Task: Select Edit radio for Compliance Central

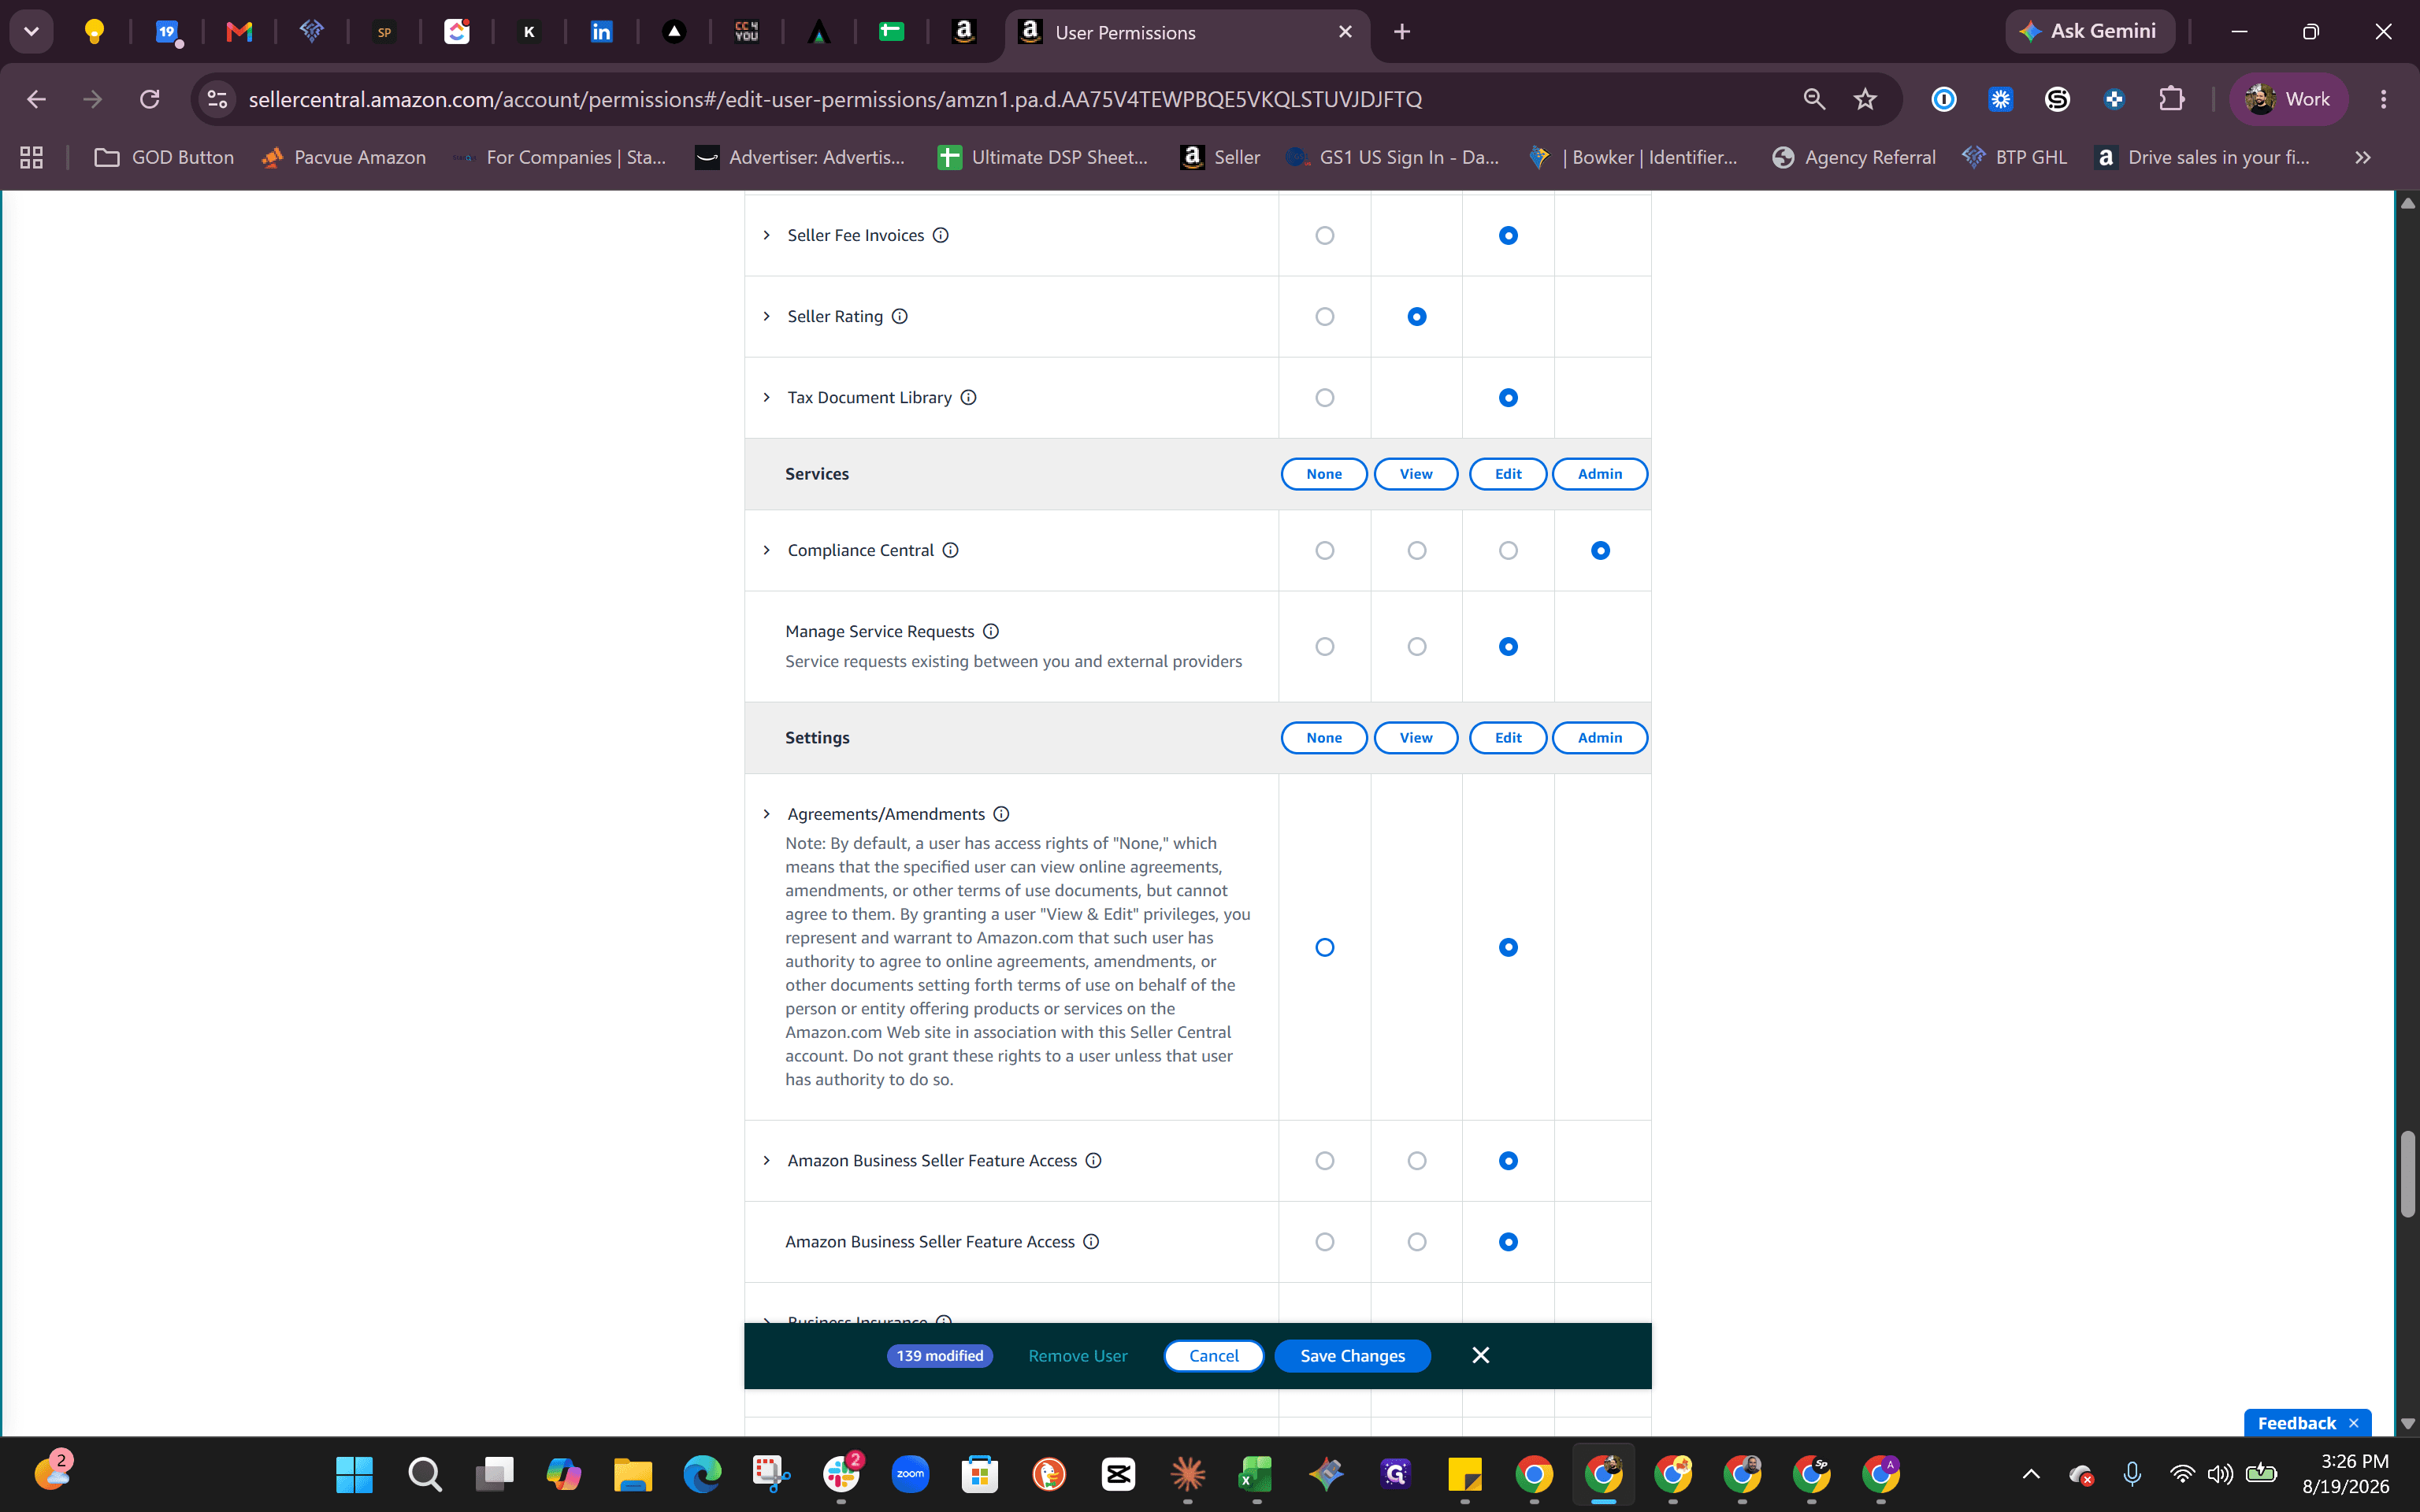Action: [1508, 550]
